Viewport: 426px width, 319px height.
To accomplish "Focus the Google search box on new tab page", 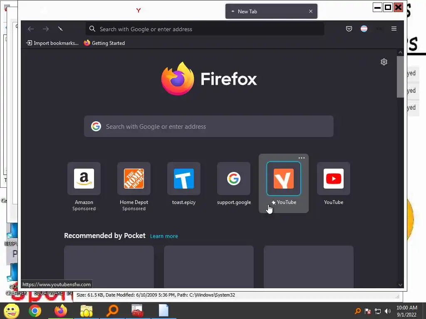I will pyautogui.click(x=209, y=126).
